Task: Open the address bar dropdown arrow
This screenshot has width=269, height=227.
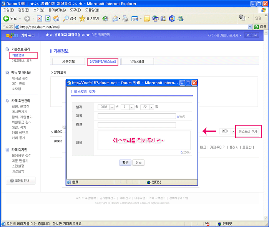Action: point(250,27)
